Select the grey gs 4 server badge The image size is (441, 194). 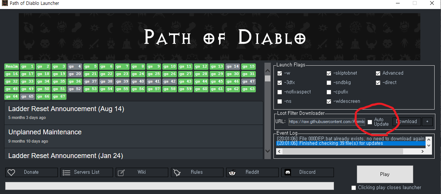[75, 66]
